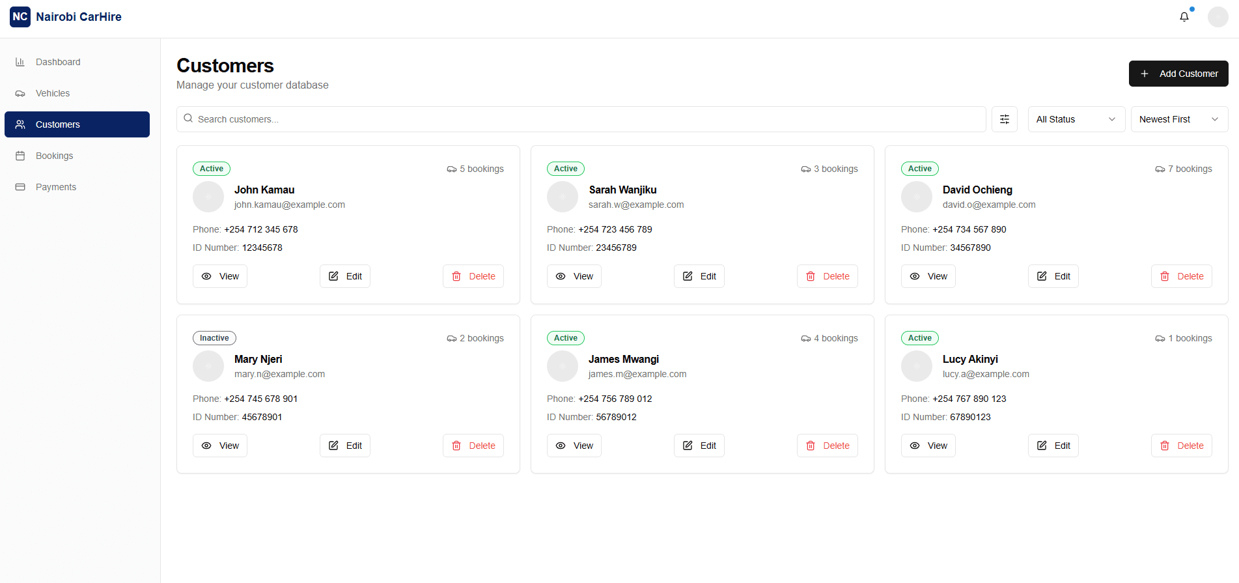This screenshot has width=1239, height=583.
Task: Click Sarah Wanjiku's avatar
Action: point(563,197)
